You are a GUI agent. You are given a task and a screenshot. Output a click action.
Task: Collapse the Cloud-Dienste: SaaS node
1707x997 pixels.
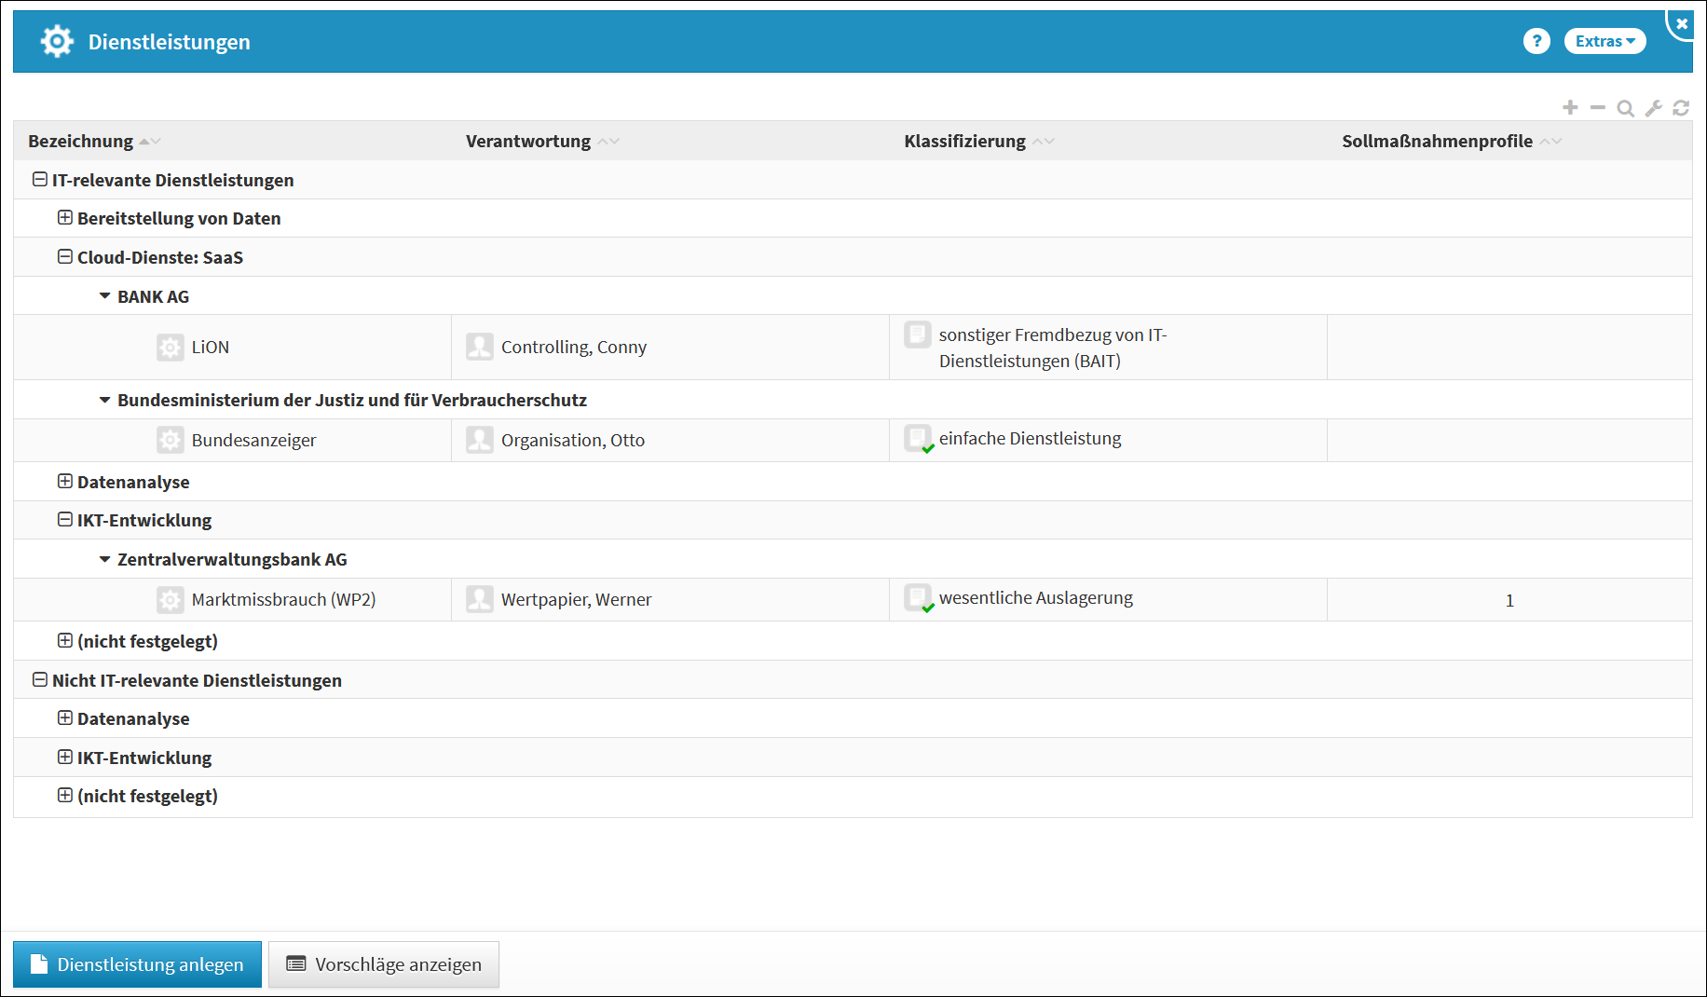(65, 257)
